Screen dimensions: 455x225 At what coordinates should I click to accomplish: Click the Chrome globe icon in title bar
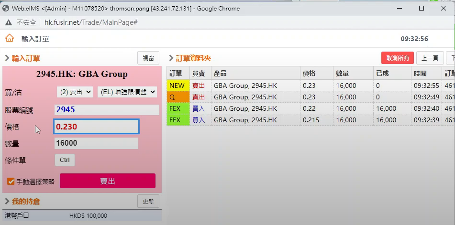click(6, 9)
